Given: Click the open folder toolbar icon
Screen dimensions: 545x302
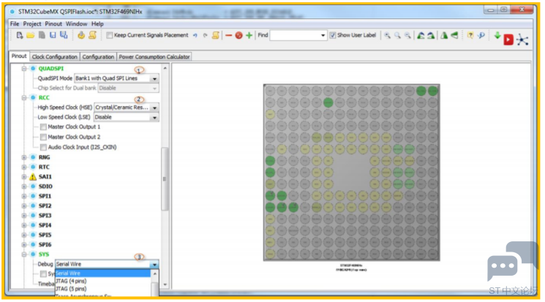Looking at the screenshot, I should tap(31, 35).
